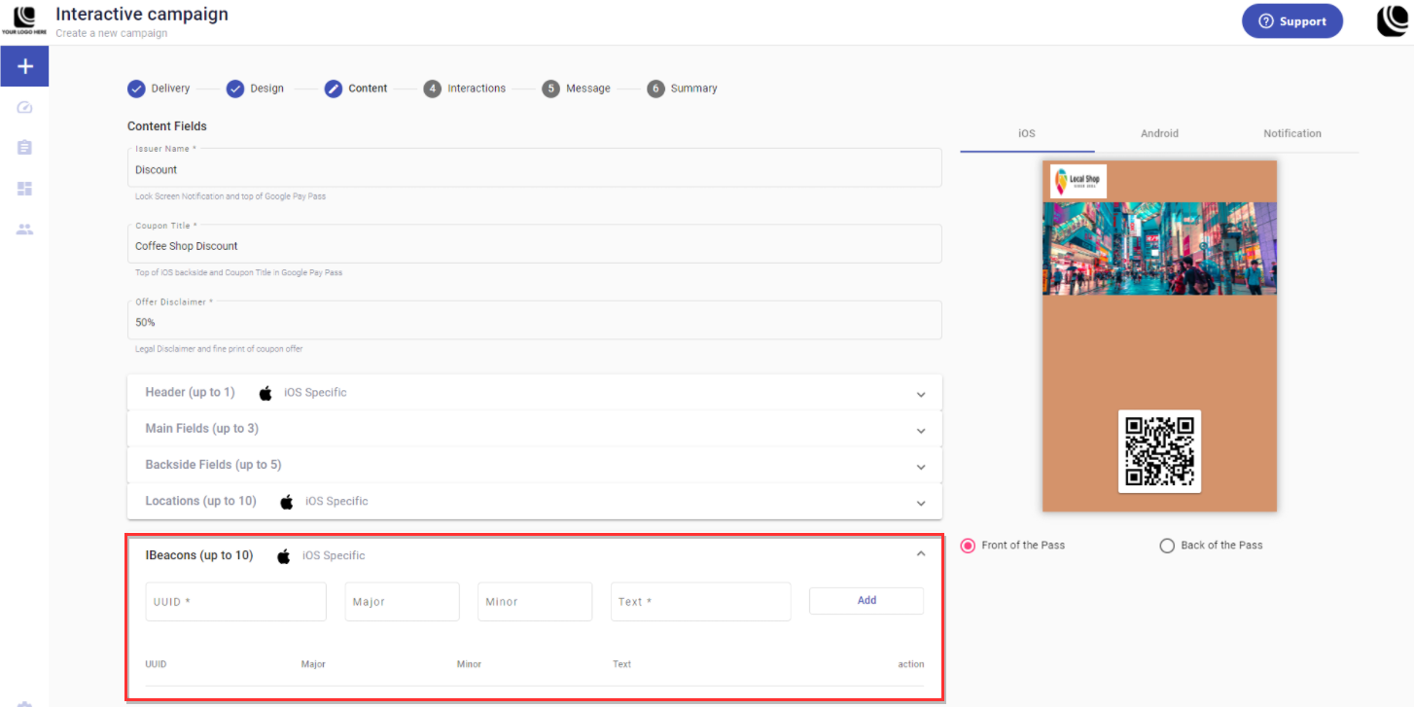Click the IBeacon Text input field
Image resolution: width=1414 pixels, height=707 pixels.
701,602
